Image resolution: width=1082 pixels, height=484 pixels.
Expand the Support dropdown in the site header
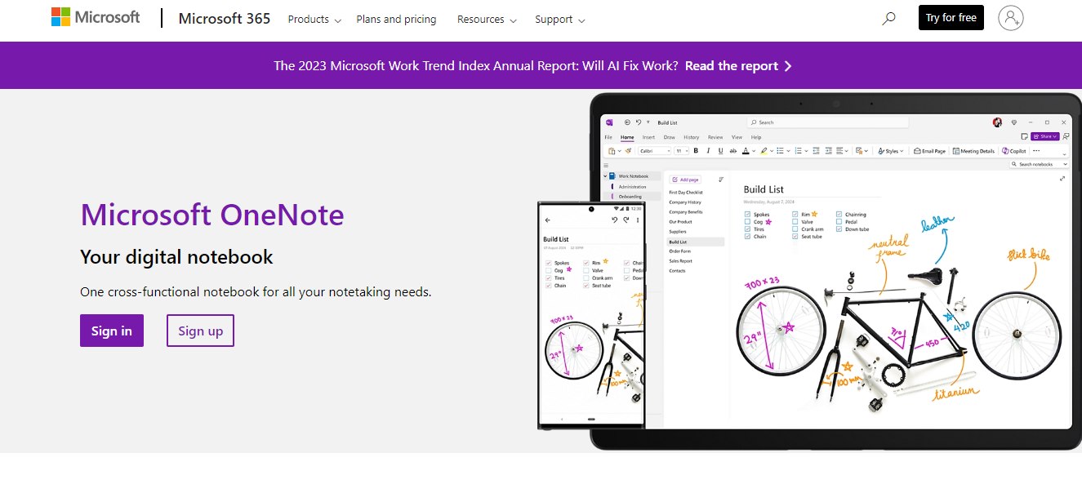tap(560, 19)
